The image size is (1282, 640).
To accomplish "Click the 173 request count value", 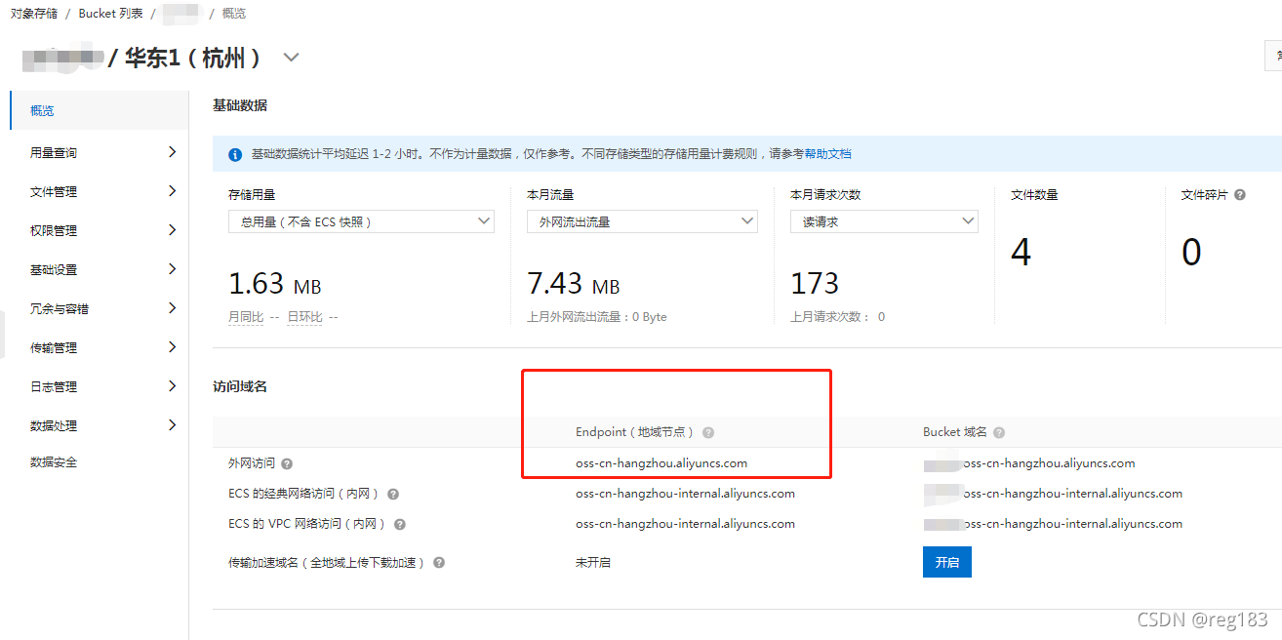I will click(x=815, y=284).
